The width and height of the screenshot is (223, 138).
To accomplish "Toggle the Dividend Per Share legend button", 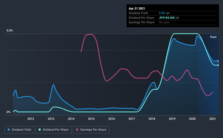I will (x=54, y=130).
